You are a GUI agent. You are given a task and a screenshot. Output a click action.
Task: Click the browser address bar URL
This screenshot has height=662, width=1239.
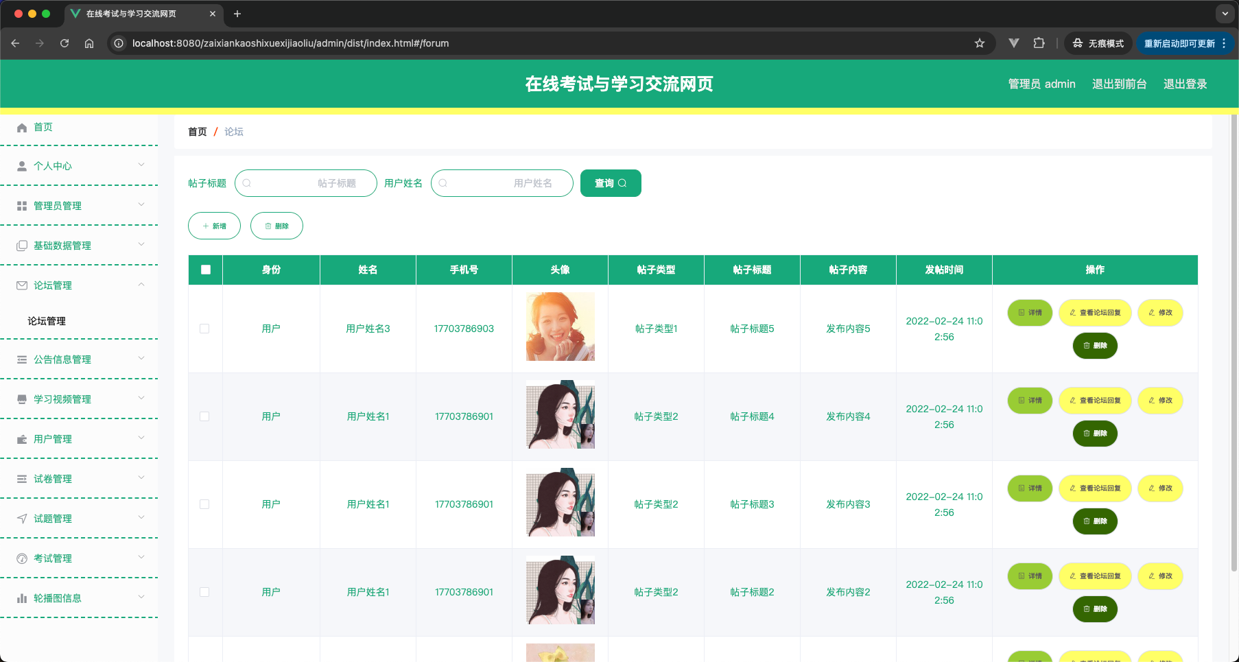(x=290, y=43)
